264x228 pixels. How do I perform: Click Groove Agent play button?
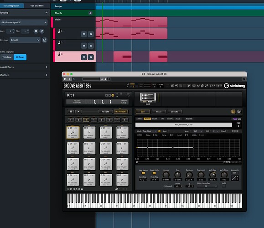(x=78, y=111)
